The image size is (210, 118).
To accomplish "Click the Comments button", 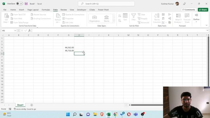I will 189,10.
